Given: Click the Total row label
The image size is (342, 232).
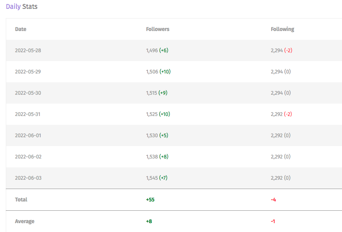Looking at the screenshot, I should point(21,200).
